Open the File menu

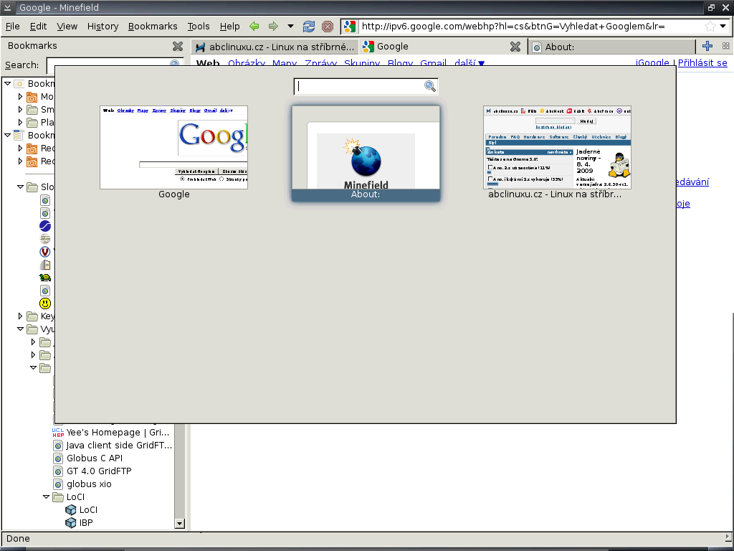click(x=13, y=27)
